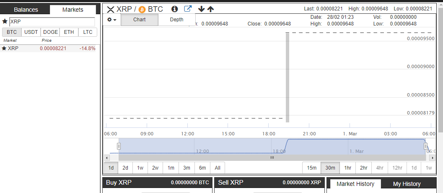Choose the 2hr candle interval
443x193 pixels.
364,168
